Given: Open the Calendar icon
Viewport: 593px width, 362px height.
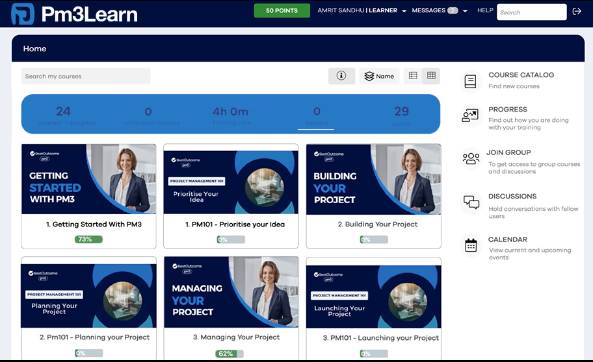Looking at the screenshot, I should click(x=471, y=246).
